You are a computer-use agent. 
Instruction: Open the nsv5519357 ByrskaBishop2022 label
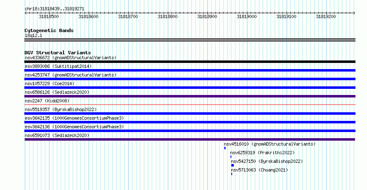pyautogui.click(x=61, y=109)
